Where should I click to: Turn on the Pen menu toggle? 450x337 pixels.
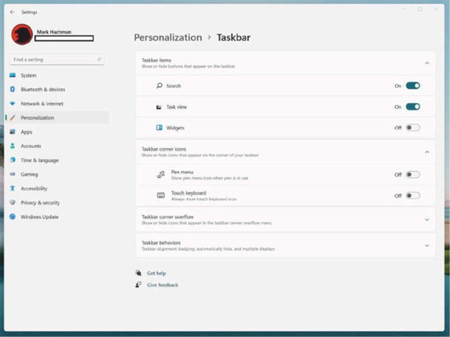tap(413, 175)
